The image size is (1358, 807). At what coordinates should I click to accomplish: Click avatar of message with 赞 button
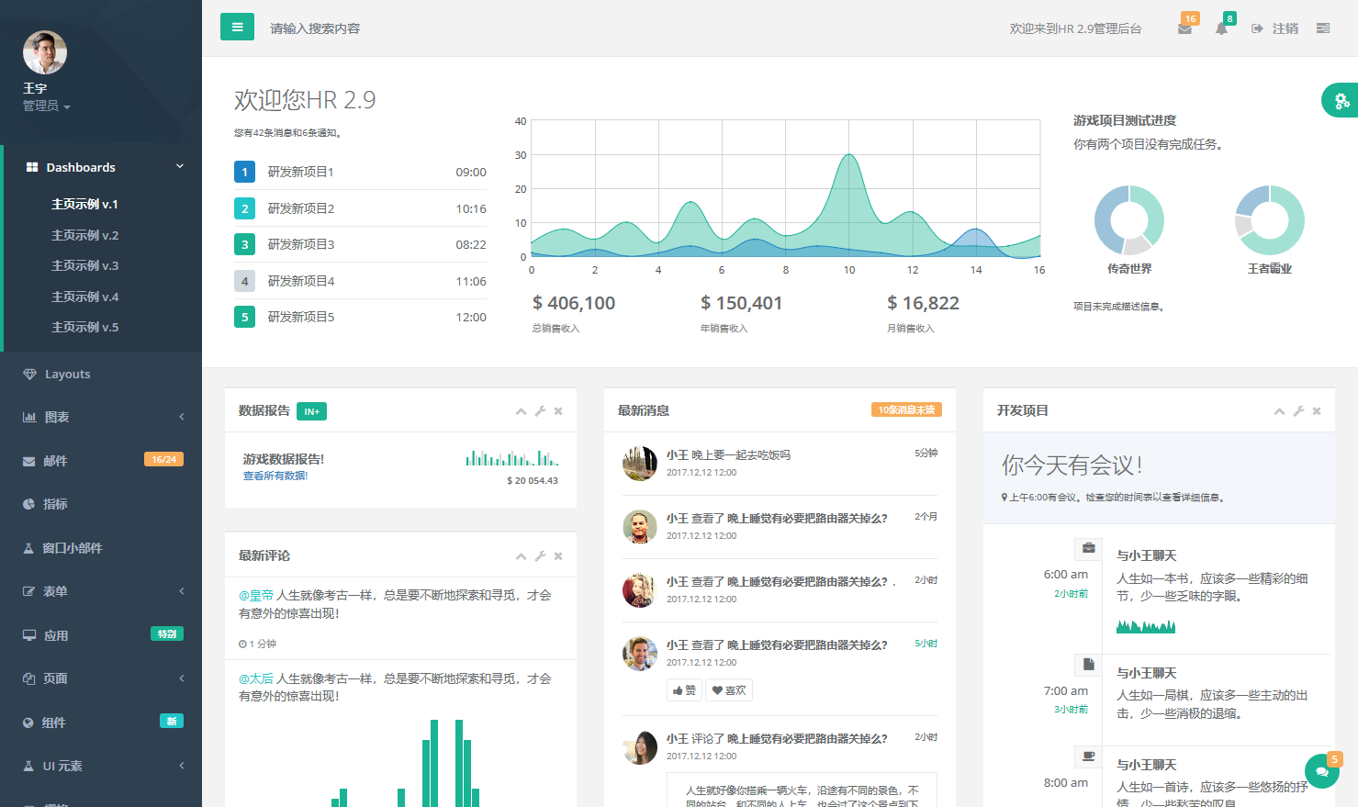639,654
